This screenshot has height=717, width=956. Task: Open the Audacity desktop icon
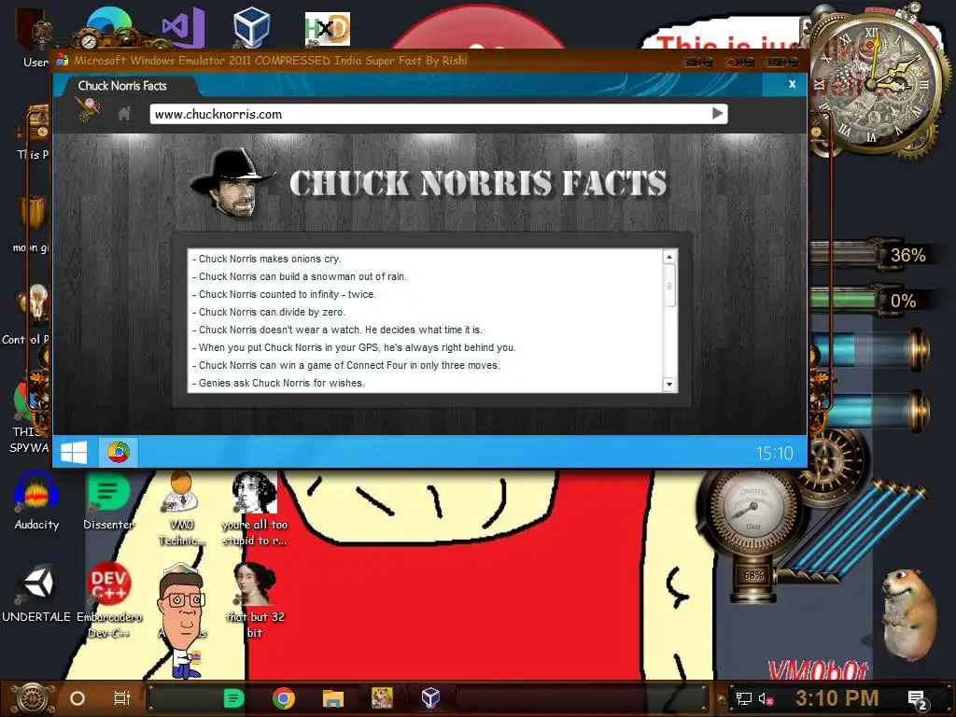(36, 501)
